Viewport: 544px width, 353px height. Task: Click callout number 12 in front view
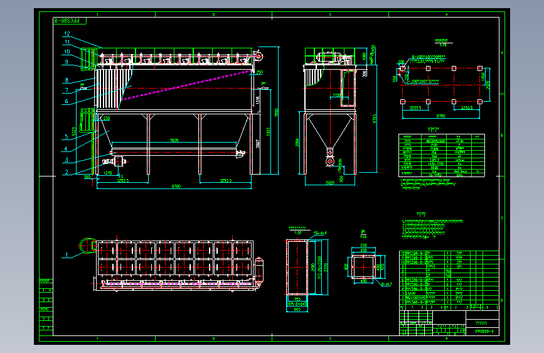point(67,34)
